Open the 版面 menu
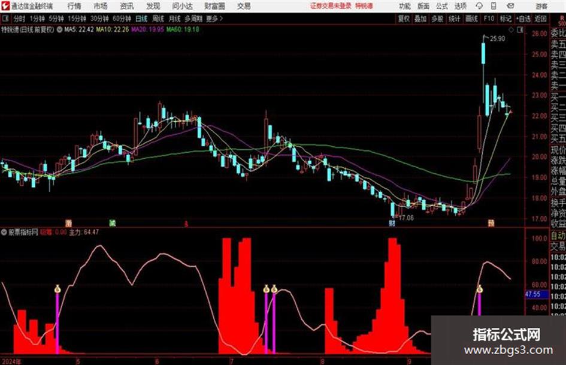The width and height of the screenshot is (566, 365). [423, 6]
